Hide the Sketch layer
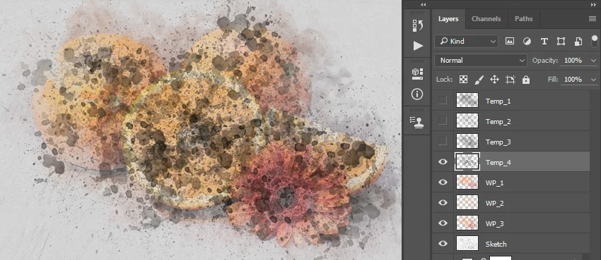The image size is (601, 260). [443, 243]
